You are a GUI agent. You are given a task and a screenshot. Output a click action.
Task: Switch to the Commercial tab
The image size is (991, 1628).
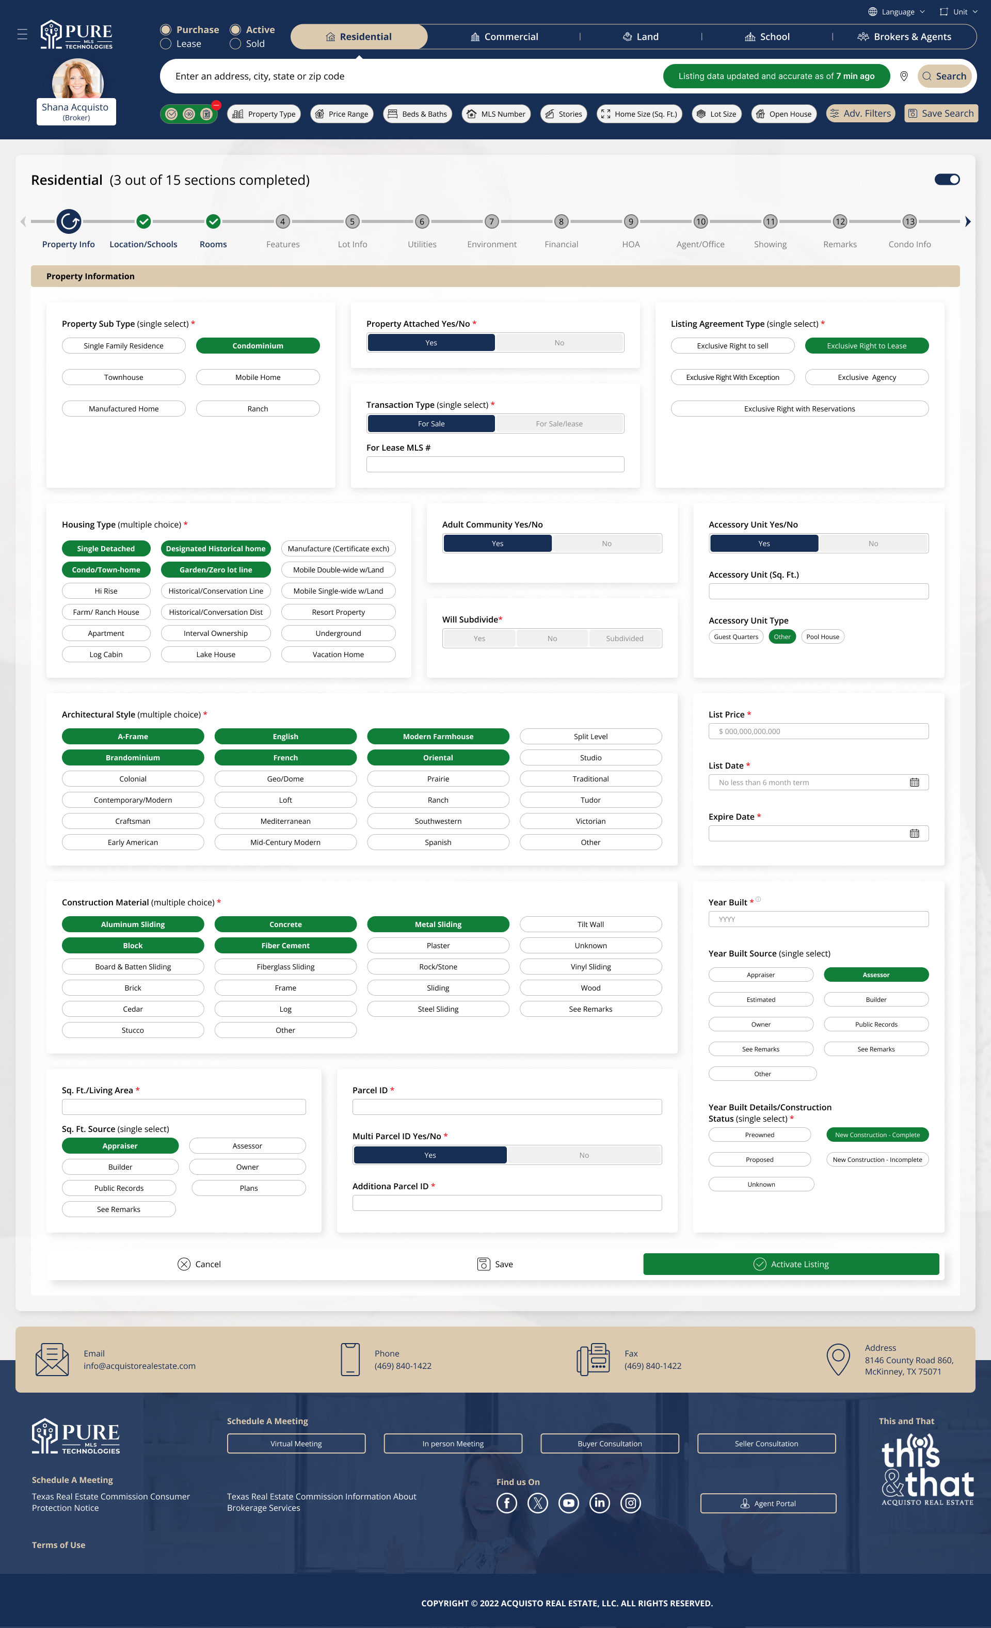(504, 37)
